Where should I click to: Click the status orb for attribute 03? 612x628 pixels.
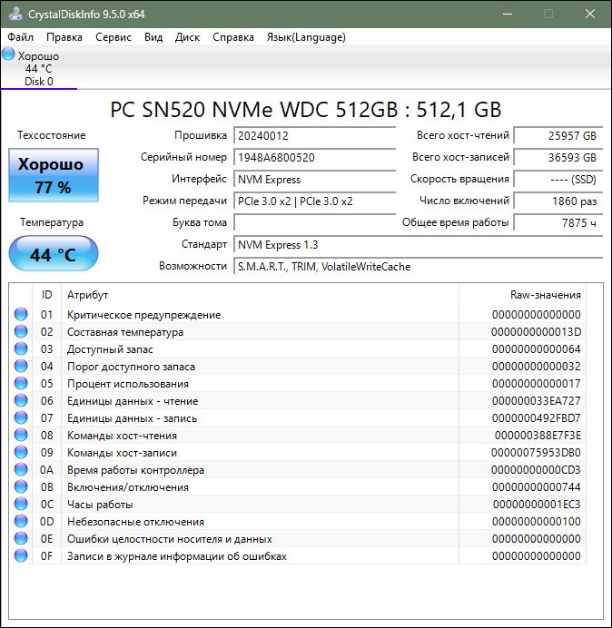click(21, 348)
